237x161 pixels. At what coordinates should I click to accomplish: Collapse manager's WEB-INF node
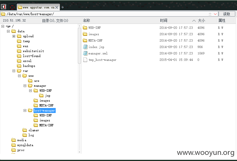pyautogui.click(x=30, y=91)
